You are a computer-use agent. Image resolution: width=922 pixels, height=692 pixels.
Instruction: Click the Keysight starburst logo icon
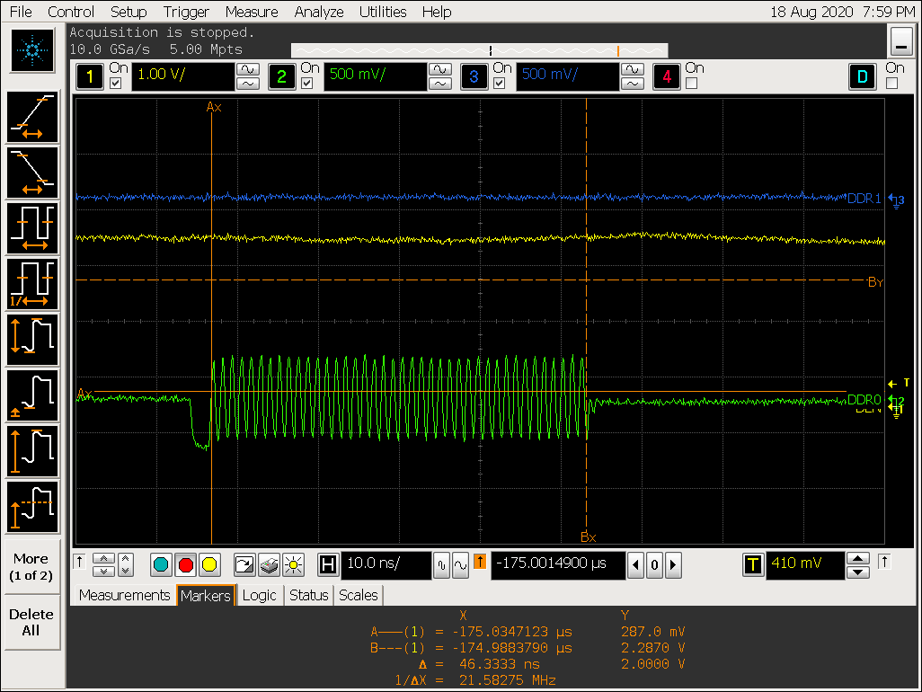pyautogui.click(x=32, y=50)
